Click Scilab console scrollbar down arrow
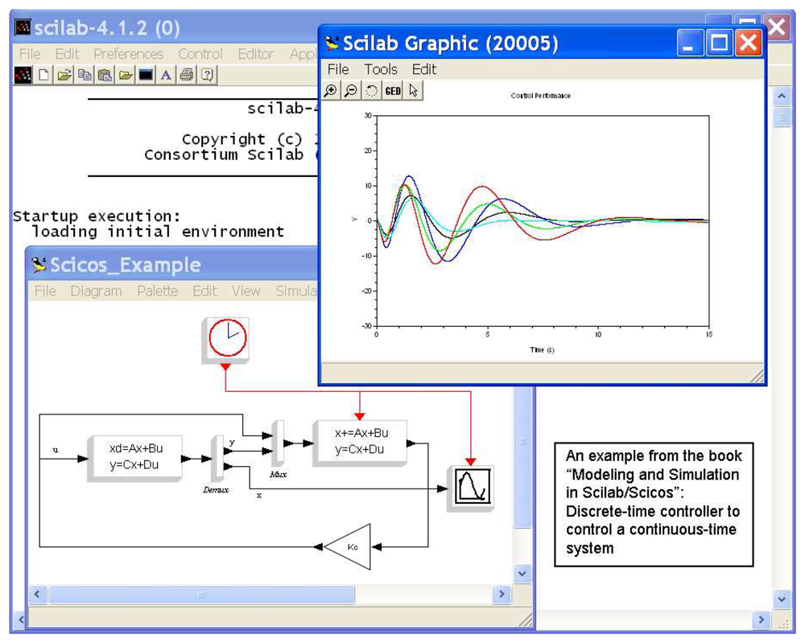Viewport: 805px width, 643px height. pos(782,599)
